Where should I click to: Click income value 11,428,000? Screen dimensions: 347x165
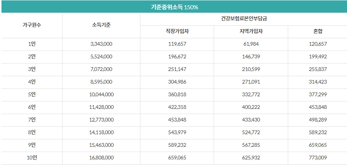pyautogui.click(x=101, y=107)
